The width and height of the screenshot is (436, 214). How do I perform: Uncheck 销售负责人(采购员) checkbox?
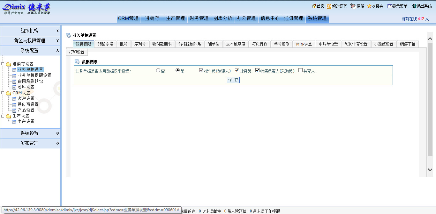(x=257, y=70)
